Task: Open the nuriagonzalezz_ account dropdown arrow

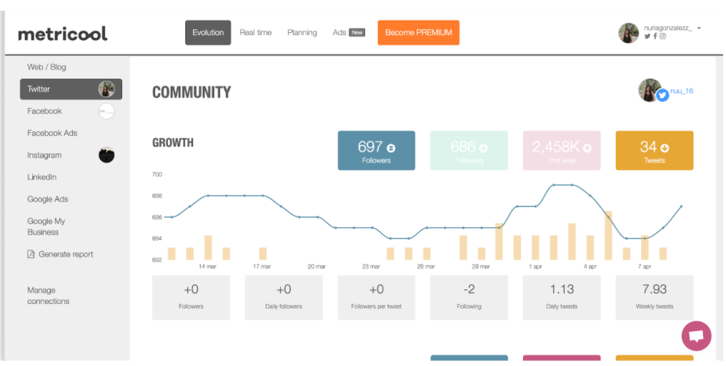Action: click(699, 29)
